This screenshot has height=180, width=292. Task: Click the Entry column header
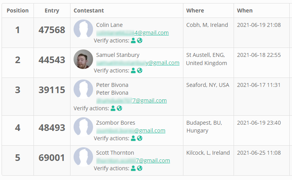52,11
